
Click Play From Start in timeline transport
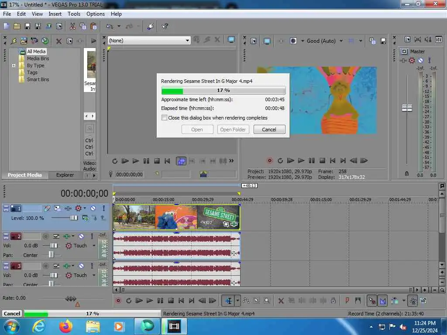pyautogui.click(x=139, y=301)
